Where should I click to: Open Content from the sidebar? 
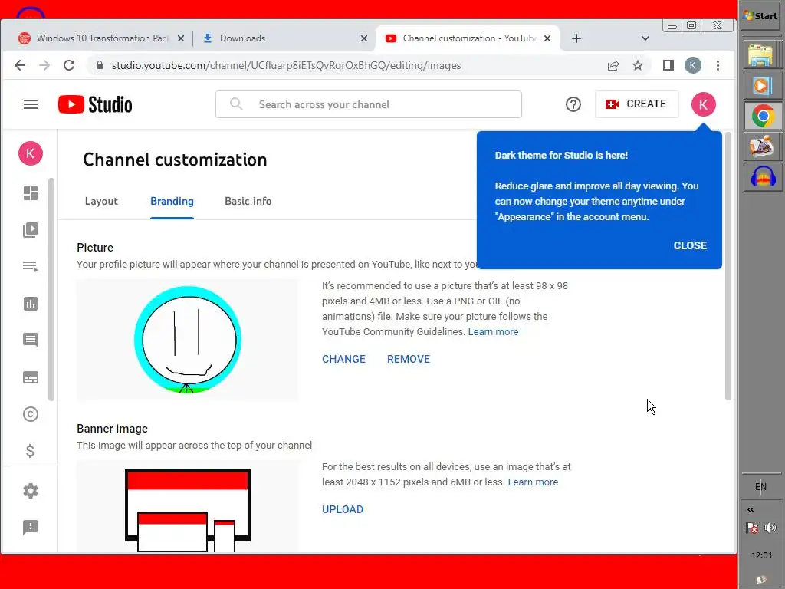31,230
